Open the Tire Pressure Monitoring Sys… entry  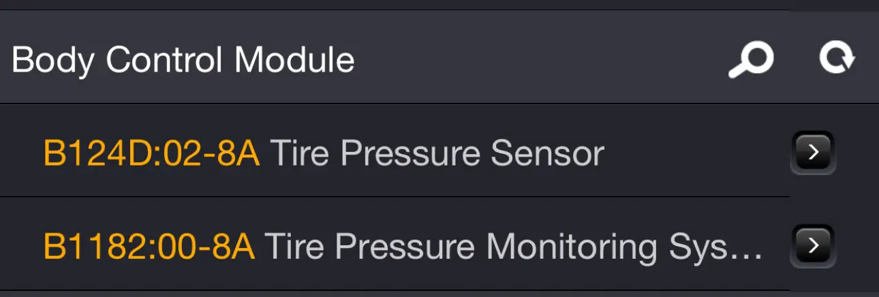coord(395,244)
